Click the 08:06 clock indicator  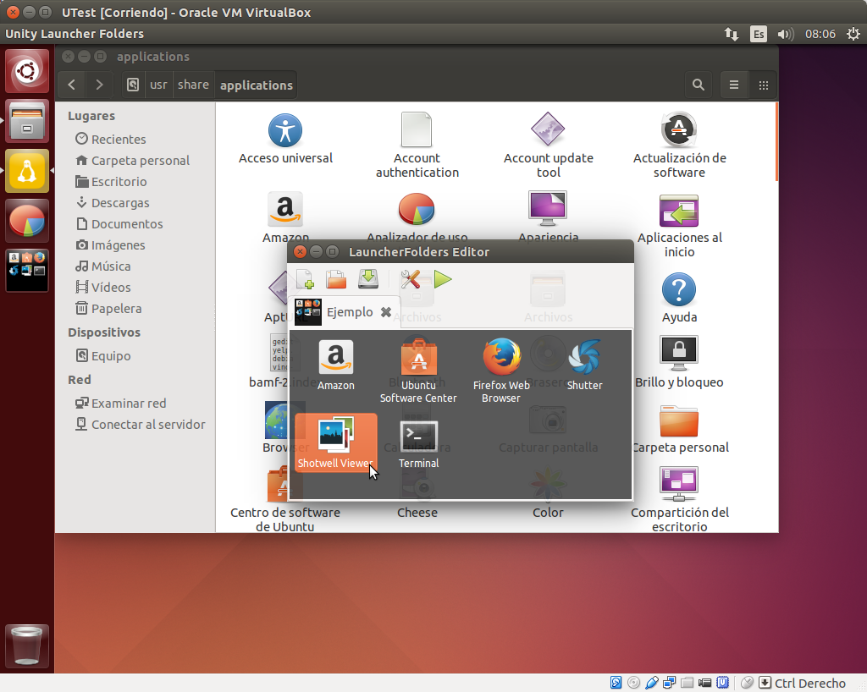820,34
